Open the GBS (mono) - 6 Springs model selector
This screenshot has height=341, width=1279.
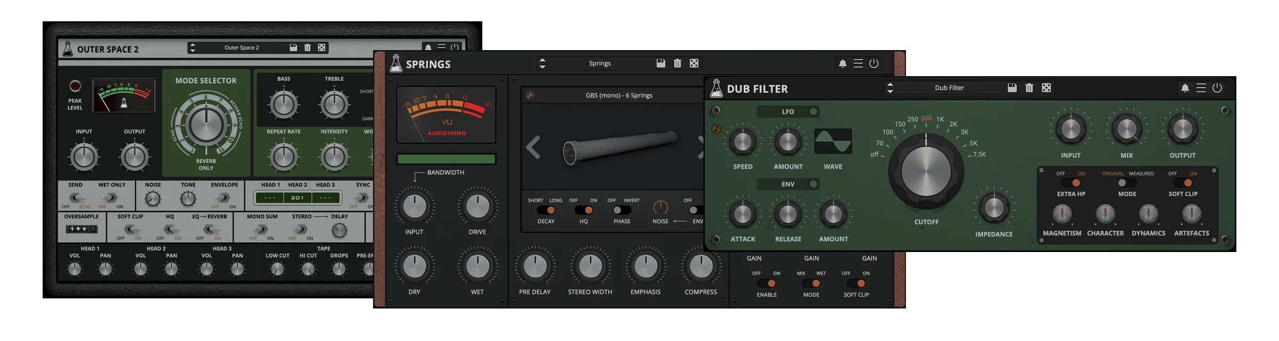[x=619, y=95]
